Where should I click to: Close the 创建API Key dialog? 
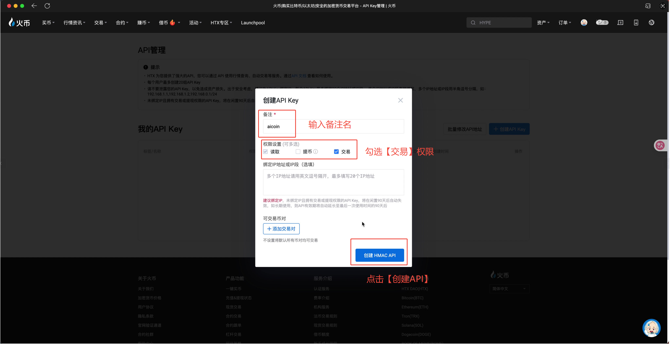400,100
